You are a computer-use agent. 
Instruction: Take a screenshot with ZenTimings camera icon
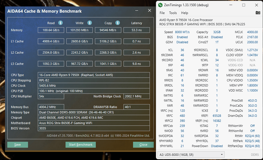pyautogui.click(x=258, y=13)
